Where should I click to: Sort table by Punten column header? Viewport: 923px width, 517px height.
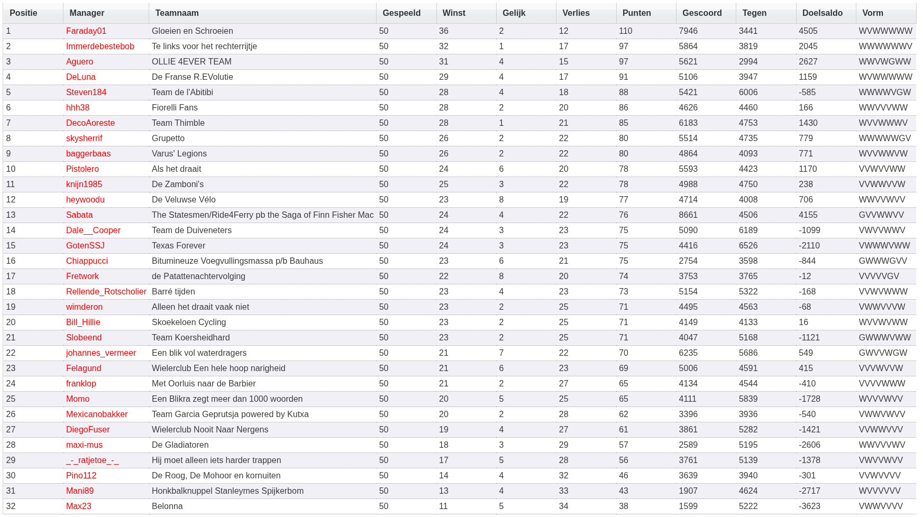point(636,13)
